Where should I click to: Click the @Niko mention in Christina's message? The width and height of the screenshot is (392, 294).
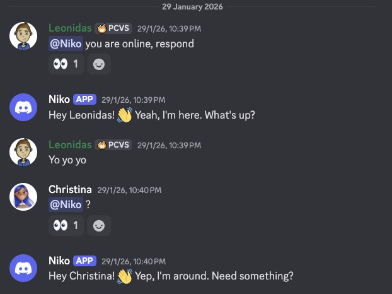(x=66, y=205)
